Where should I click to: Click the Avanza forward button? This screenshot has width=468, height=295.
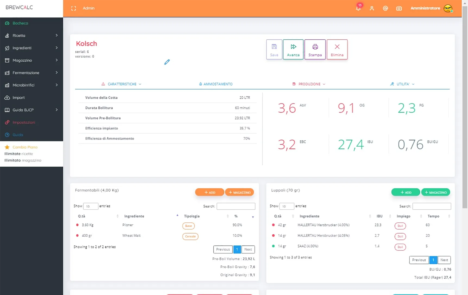click(x=293, y=49)
